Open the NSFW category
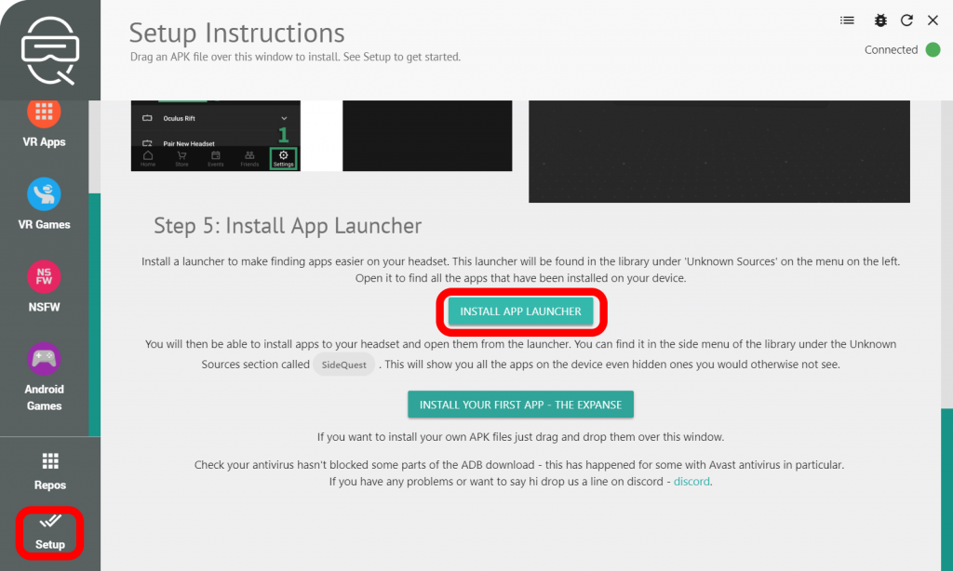 [x=44, y=286]
